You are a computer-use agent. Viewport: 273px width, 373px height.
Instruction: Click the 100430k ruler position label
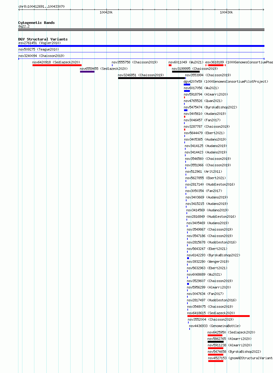pyautogui.click(x=226, y=12)
